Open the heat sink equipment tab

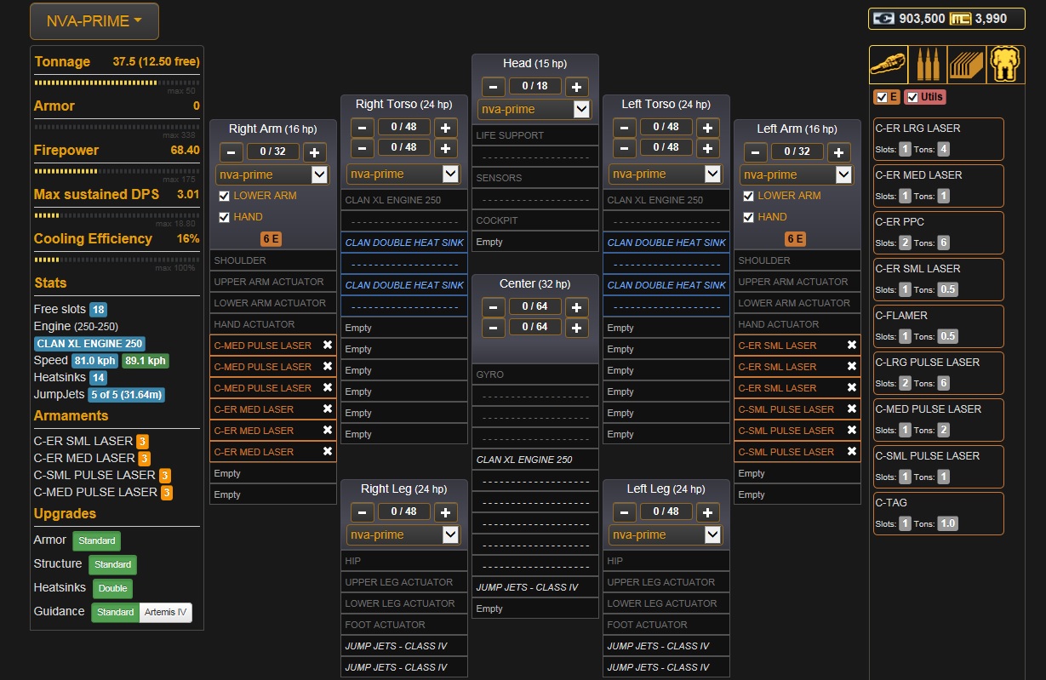(x=966, y=64)
